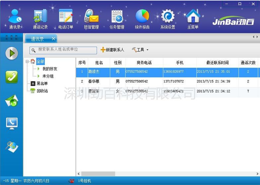Sort by 通话次数 column header
The width and height of the screenshot is (260, 185).
[248, 63]
